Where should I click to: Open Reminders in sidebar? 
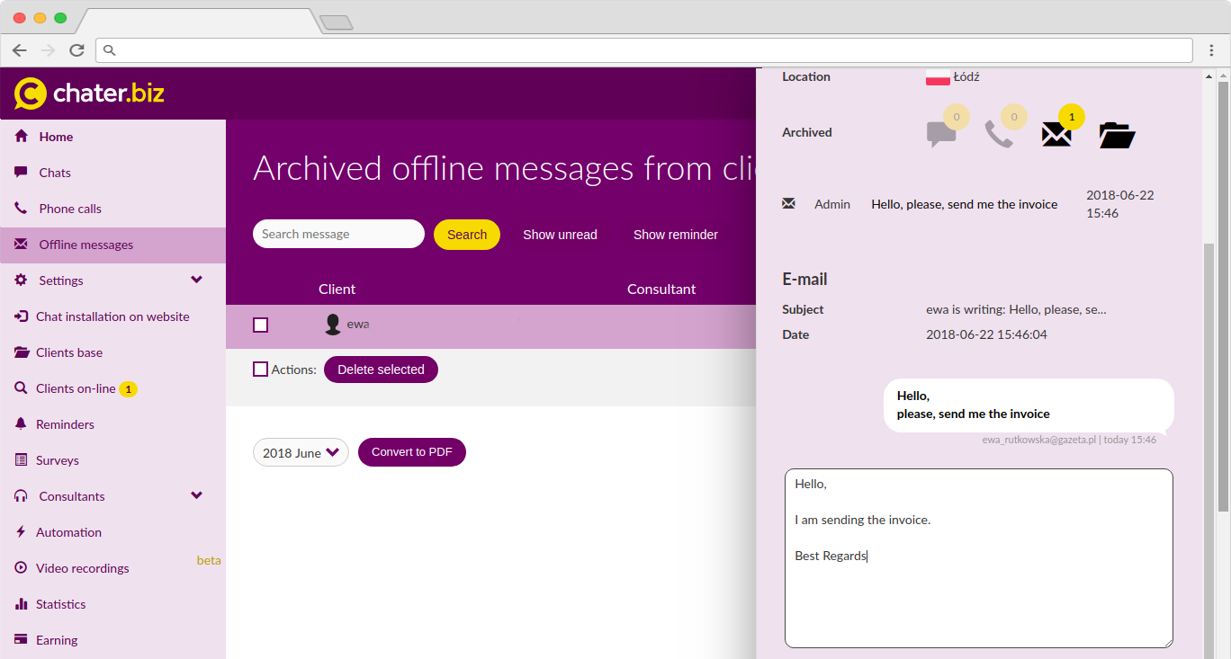(65, 424)
